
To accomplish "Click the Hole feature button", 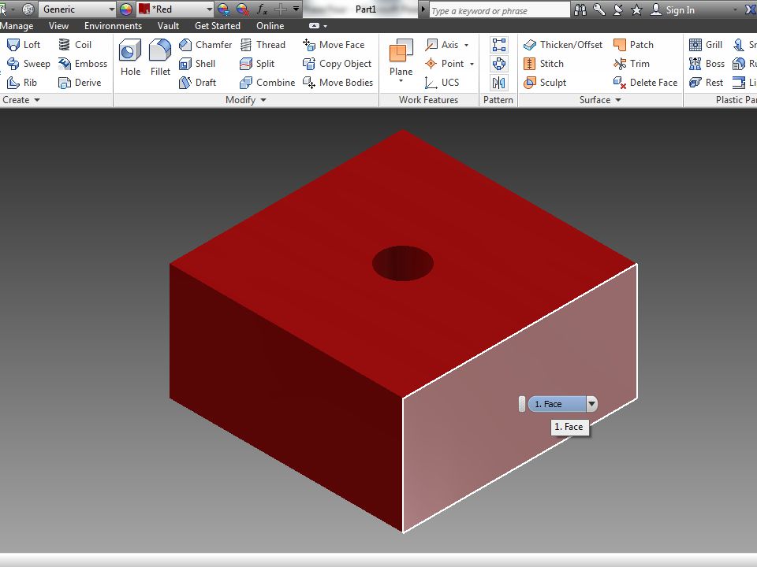I will click(x=130, y=57).
